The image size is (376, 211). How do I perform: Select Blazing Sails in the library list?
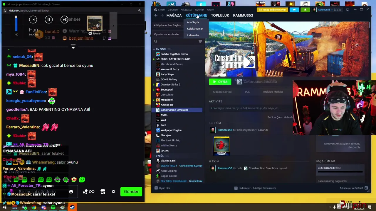[x=168, y=161]
